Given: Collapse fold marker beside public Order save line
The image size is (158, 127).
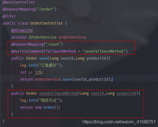Looking at the screenshot, I should (1, 58).
